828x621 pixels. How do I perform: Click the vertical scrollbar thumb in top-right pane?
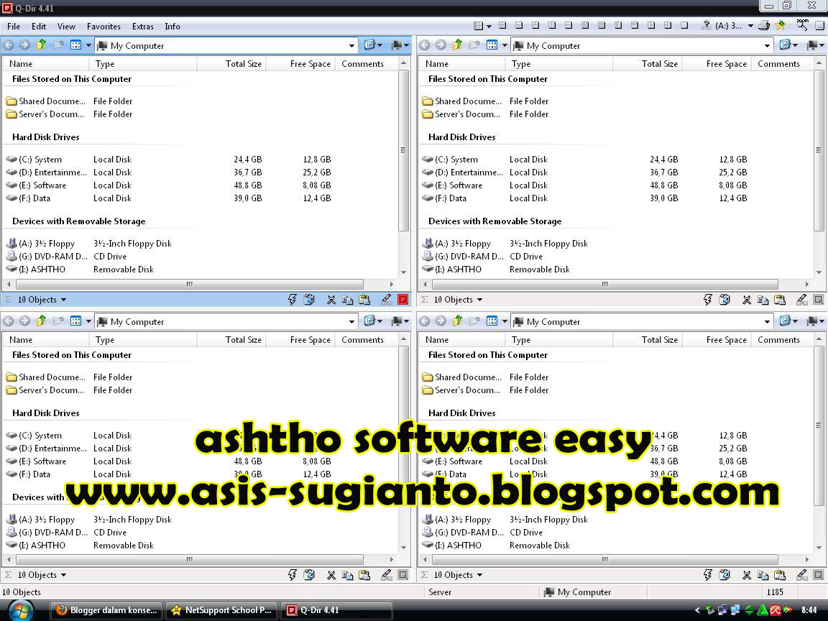819,150
